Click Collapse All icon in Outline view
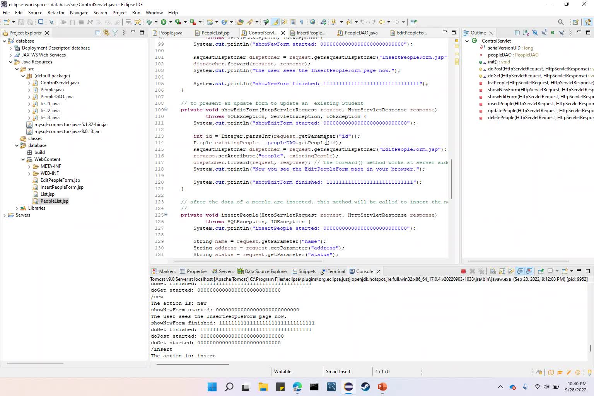594x396 pixels. 517,33
